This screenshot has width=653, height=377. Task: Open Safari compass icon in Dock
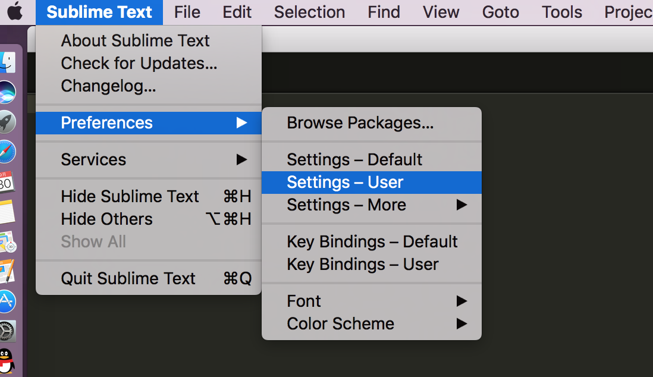[7, 152]
